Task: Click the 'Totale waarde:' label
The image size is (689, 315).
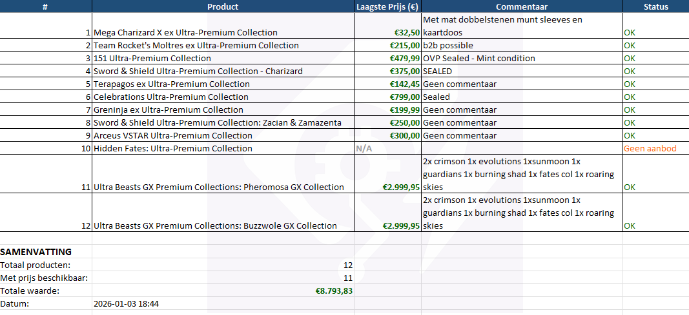Action: pyautogui.click(x=30, y=291)
